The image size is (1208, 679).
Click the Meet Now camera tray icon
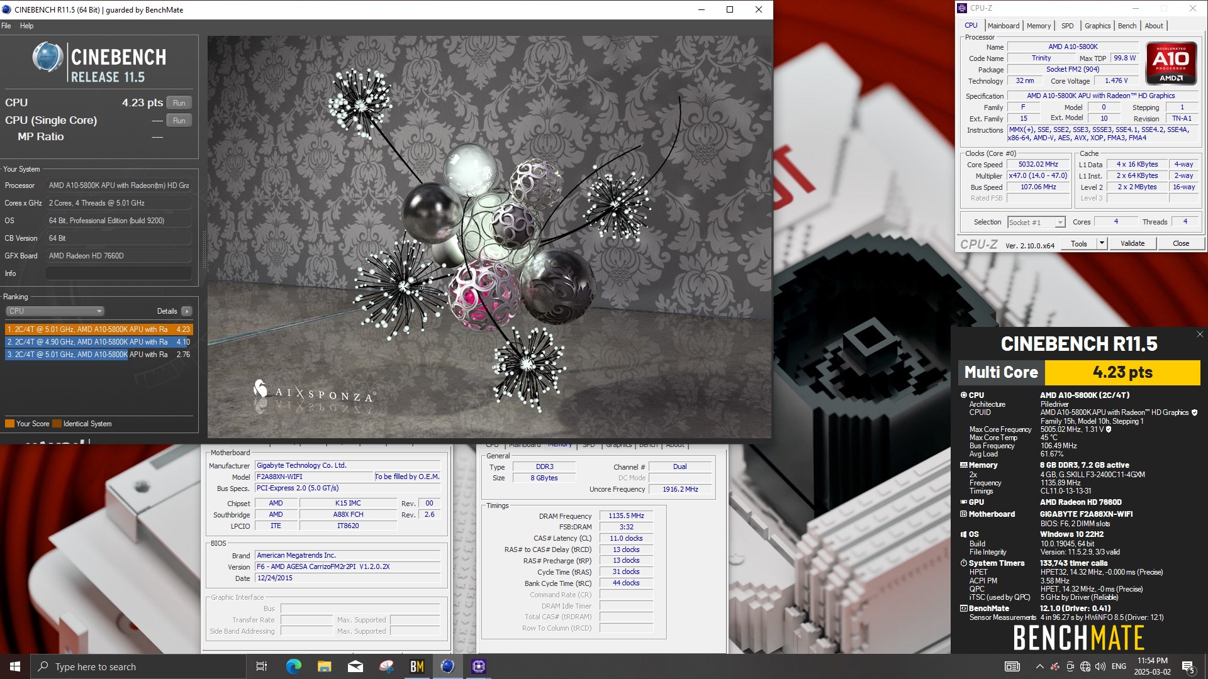[1070, 666]
